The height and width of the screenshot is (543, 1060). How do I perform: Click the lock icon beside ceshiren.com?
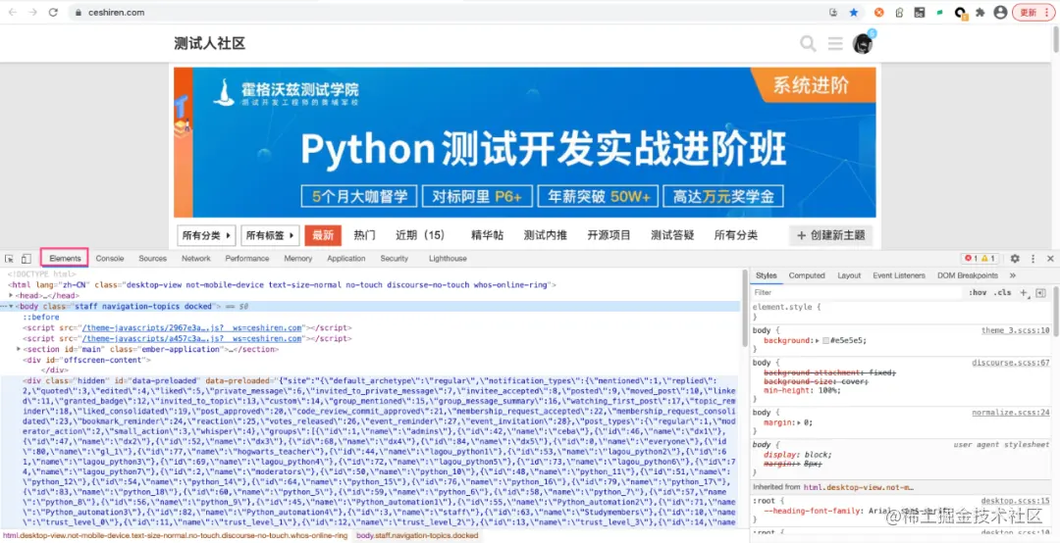pos(79,12)
